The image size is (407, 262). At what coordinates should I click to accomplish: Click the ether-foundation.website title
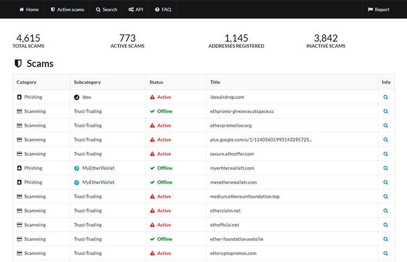click(237, 239)
